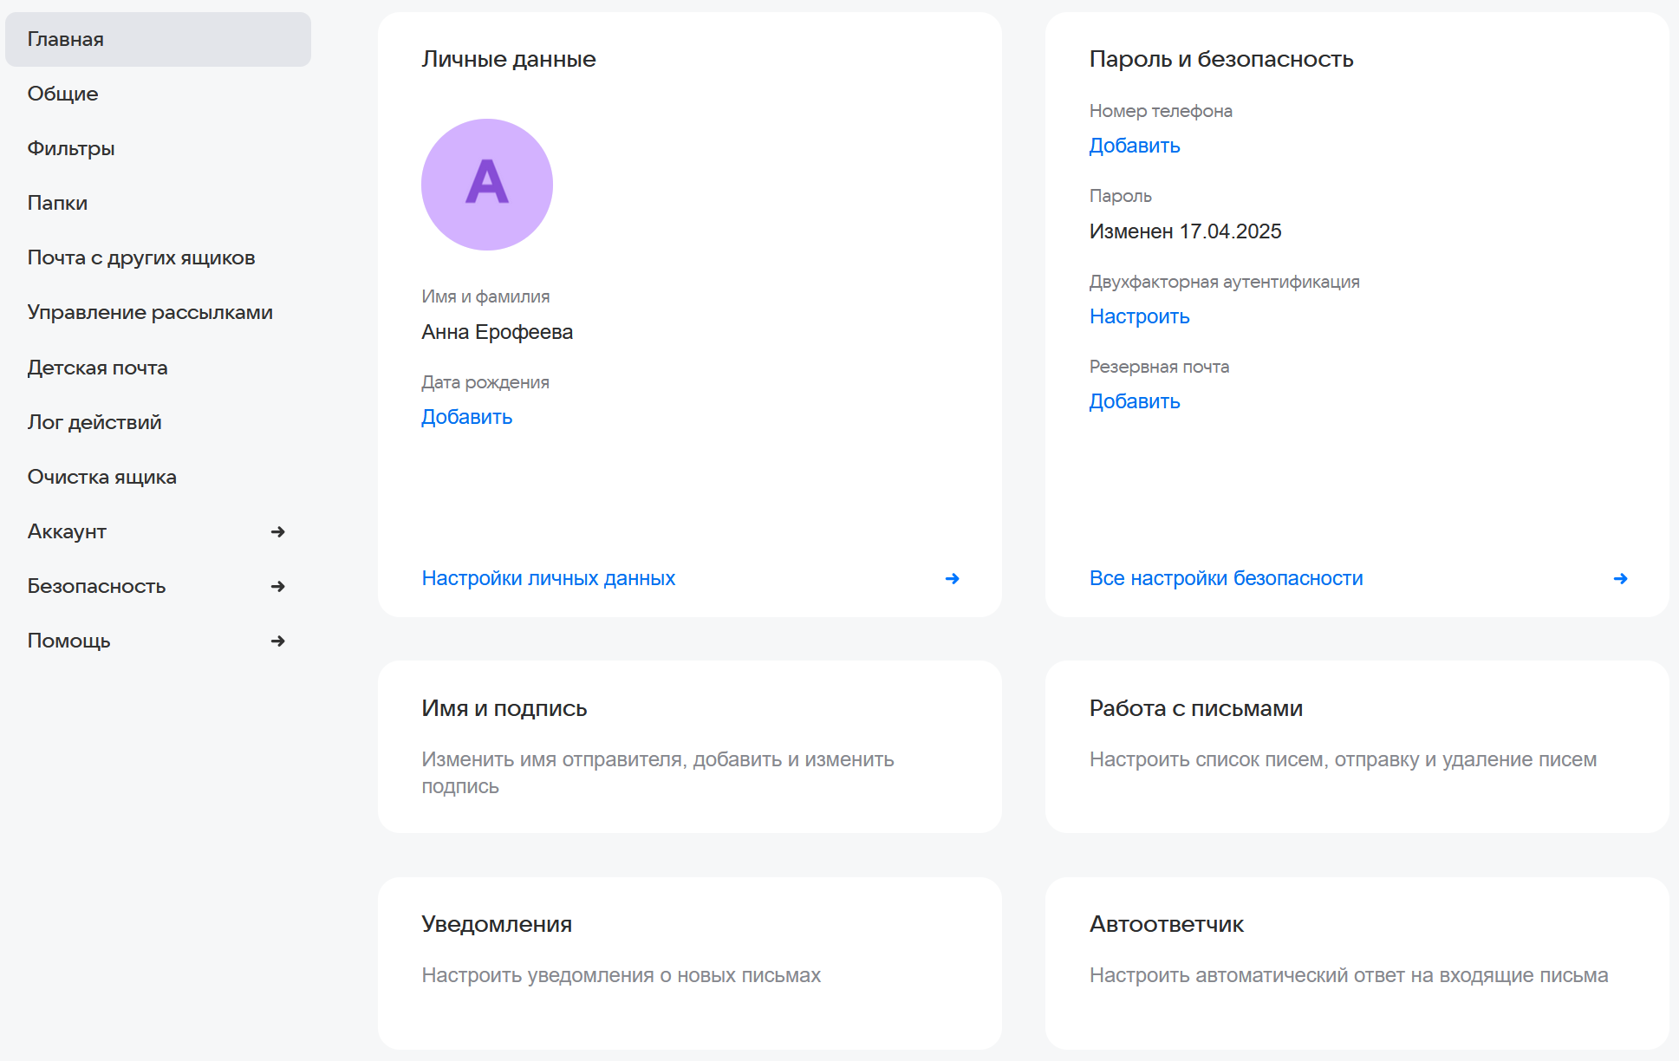The height and width of the screenshot is (1061, 1679).
Task: Open the Имя и подпись card
Action: [689, 746]
